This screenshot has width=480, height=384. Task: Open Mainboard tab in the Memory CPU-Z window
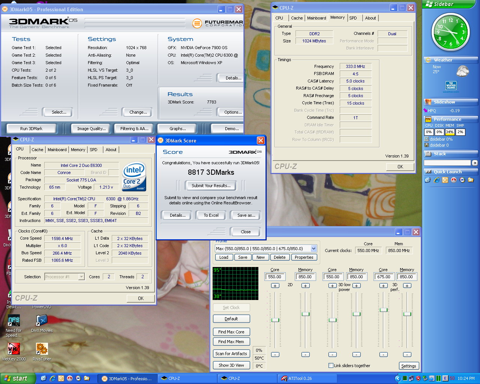click(316, 18)
